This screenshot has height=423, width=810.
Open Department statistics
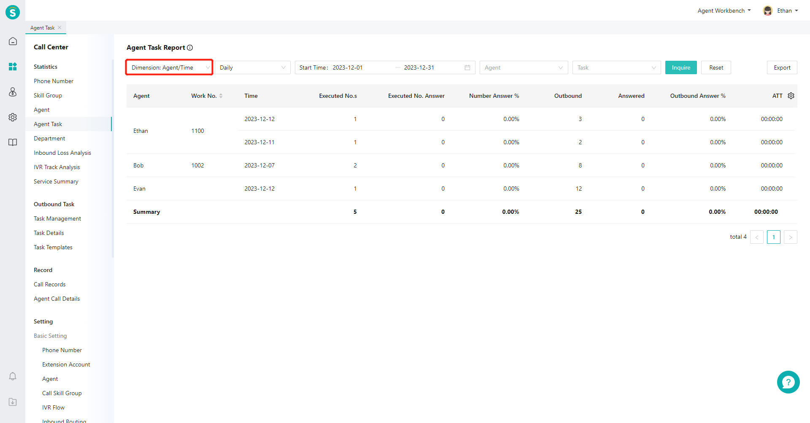tap(49, 138)
